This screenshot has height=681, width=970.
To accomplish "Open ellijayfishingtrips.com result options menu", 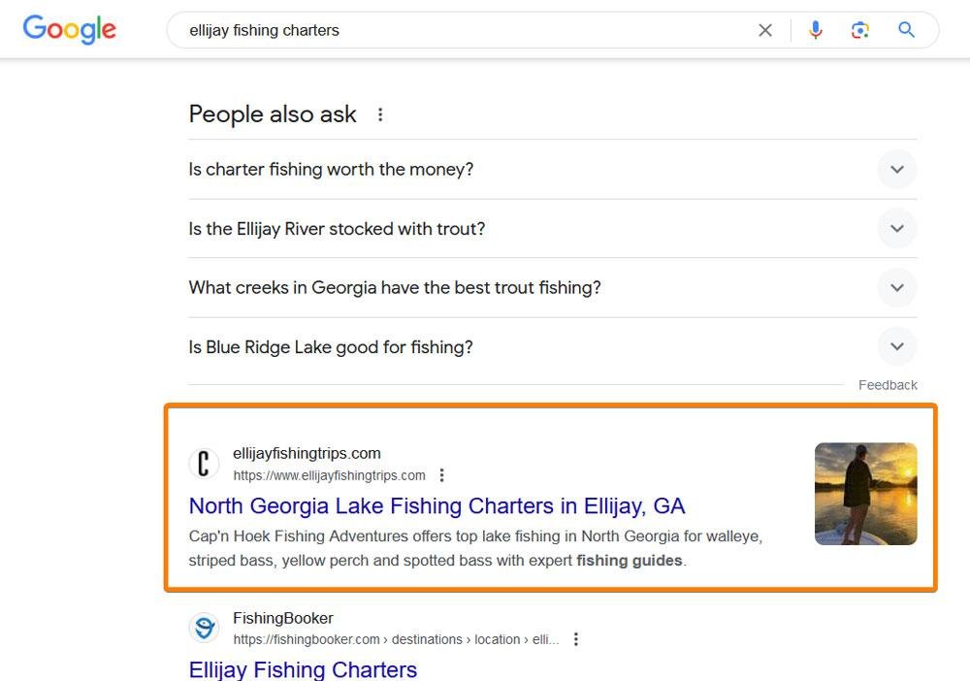I will [442, 475].
